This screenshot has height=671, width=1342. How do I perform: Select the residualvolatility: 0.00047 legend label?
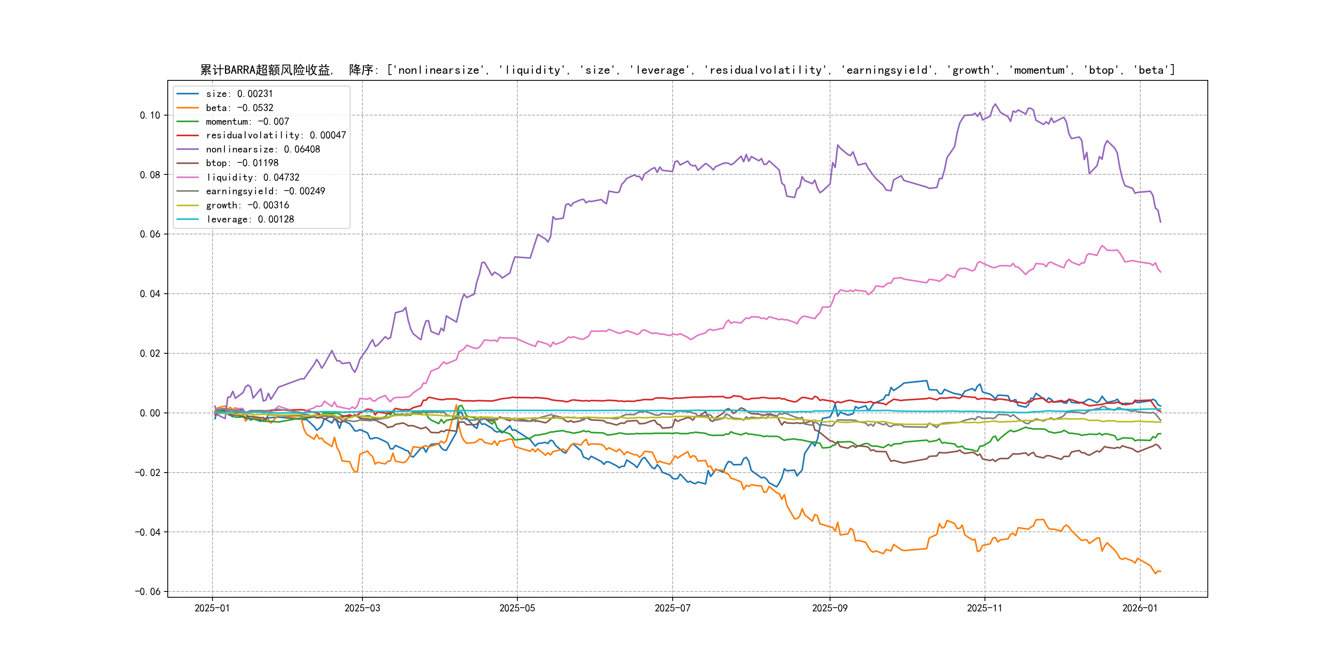point(275,135)
